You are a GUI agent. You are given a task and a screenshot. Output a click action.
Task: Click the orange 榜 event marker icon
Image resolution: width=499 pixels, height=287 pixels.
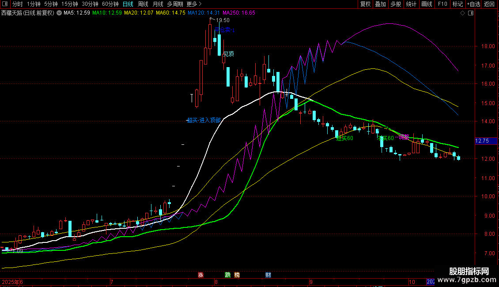pyautogui.click(x=237, y=275)
